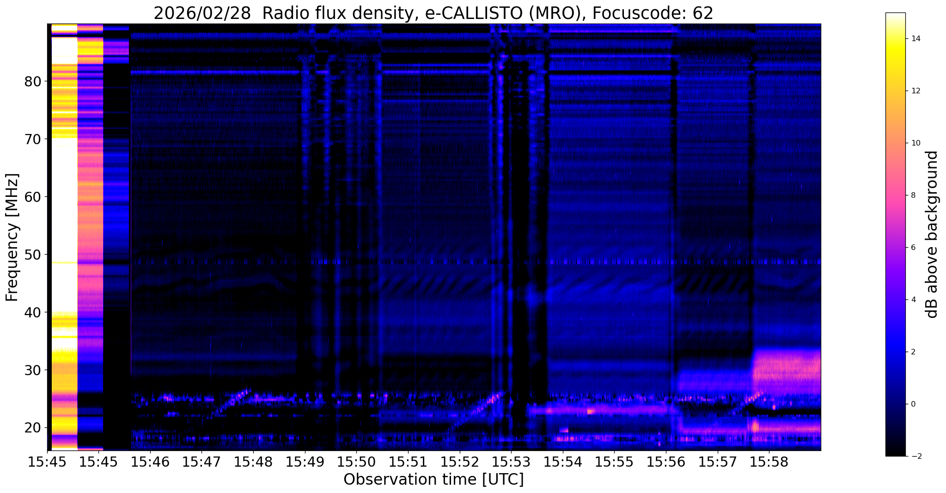This screenshot has height=493, width=946.
Task: Click the 50 MHz frequency tick label
Action: coord(33,255)
